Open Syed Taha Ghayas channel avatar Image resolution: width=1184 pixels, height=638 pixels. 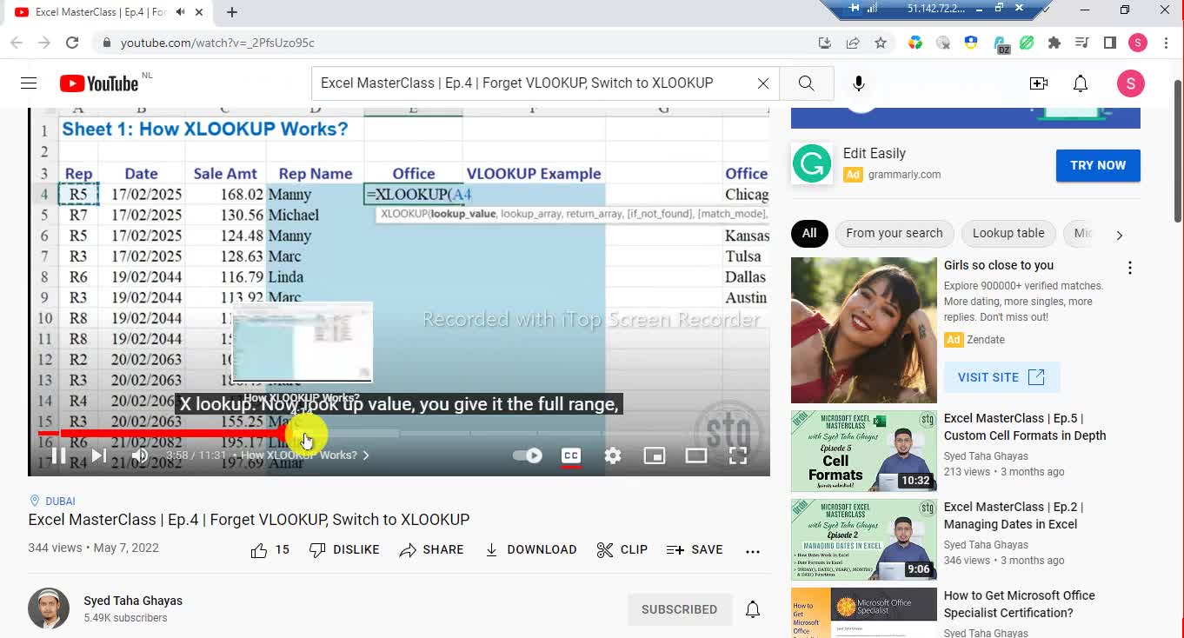point(49,608)
